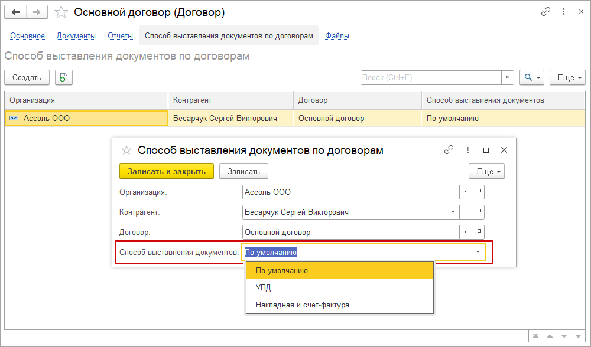The width and height of the screenshot is (591, 347).
Task: Select УПД from the dropdown list
Action: click(264, 288)
